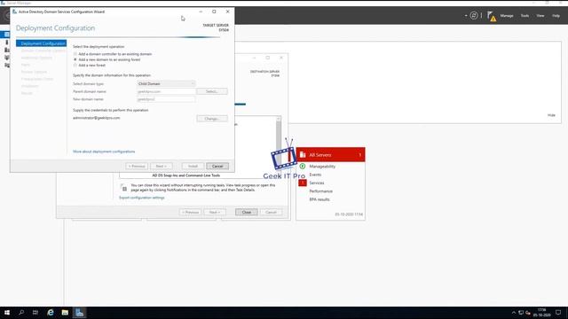Click Previous in the AD DS Configuration Wizard

[137, 166]
